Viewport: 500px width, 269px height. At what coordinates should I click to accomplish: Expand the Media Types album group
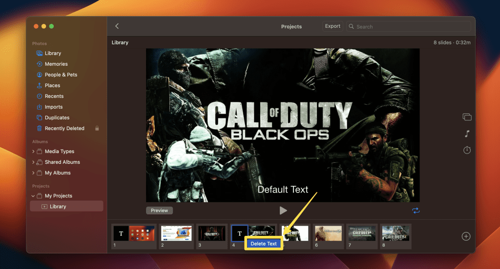tap(33, 151)
